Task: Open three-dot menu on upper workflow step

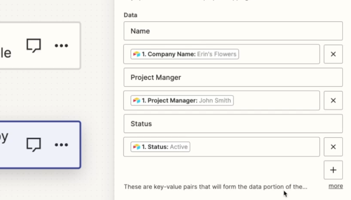Action: (61, 45)
